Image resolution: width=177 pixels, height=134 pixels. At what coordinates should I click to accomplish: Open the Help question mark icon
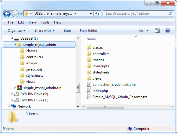point(168,31)
